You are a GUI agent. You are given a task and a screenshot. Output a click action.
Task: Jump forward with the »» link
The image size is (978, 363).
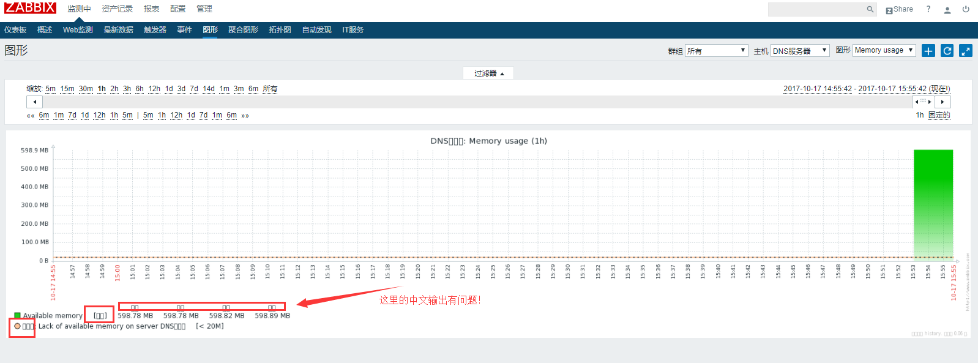(x=245, y=116)
